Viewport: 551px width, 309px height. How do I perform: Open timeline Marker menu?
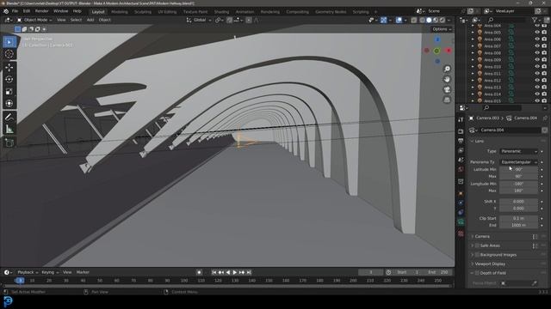click(x=83, y=272)
